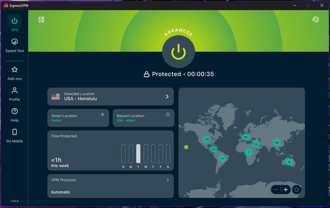Viewport: 330px width, 208px height.
Task: Click the big power button to disconnect
Action: coord(179,52)
